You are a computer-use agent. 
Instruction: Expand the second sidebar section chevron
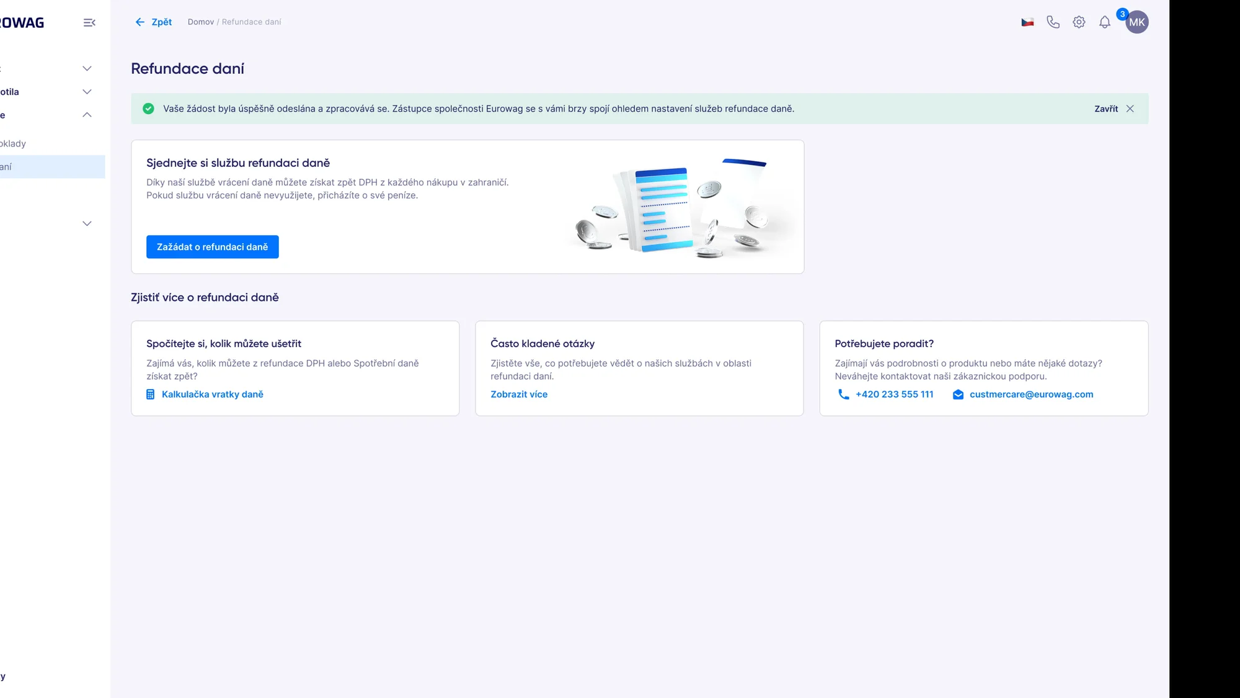[87, 92]
